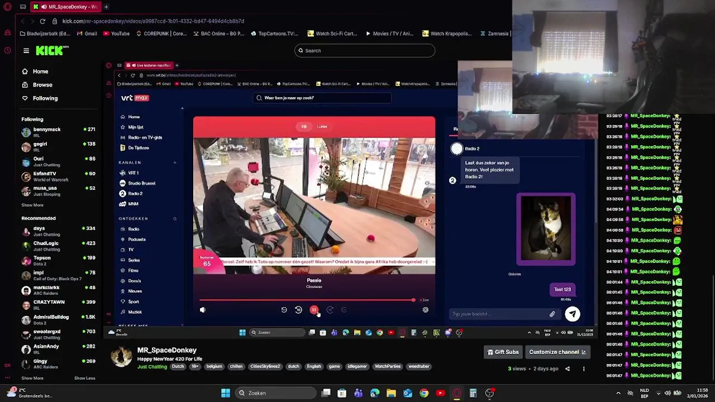Open File Explorer from the taskbar
This screenshot has height=402, width=715.
tap(391, 393)
